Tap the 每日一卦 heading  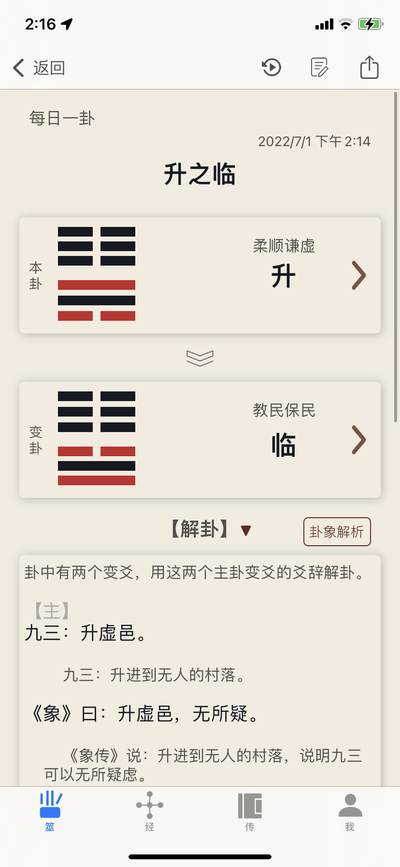(x=62, y=118)
